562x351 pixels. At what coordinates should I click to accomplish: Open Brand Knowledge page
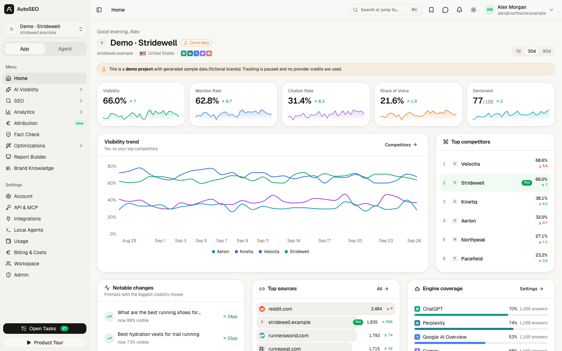click(45, 168)
